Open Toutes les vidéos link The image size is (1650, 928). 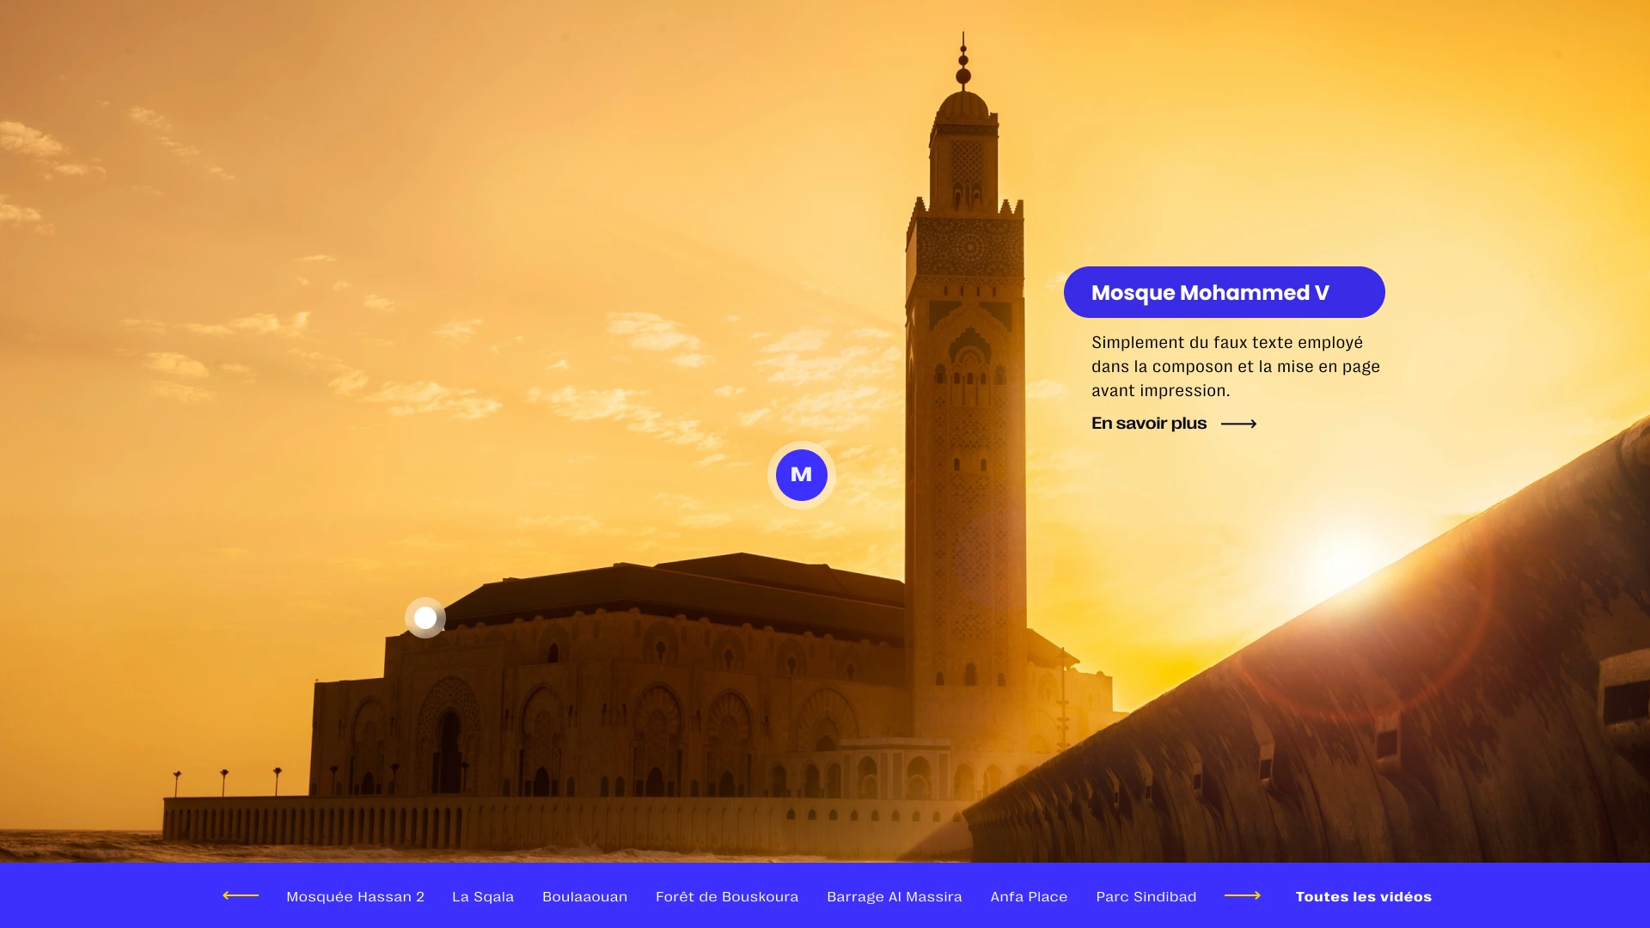click(x=1363, y=896)
